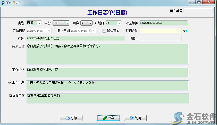Open the 月份 month dropdown

90,23
